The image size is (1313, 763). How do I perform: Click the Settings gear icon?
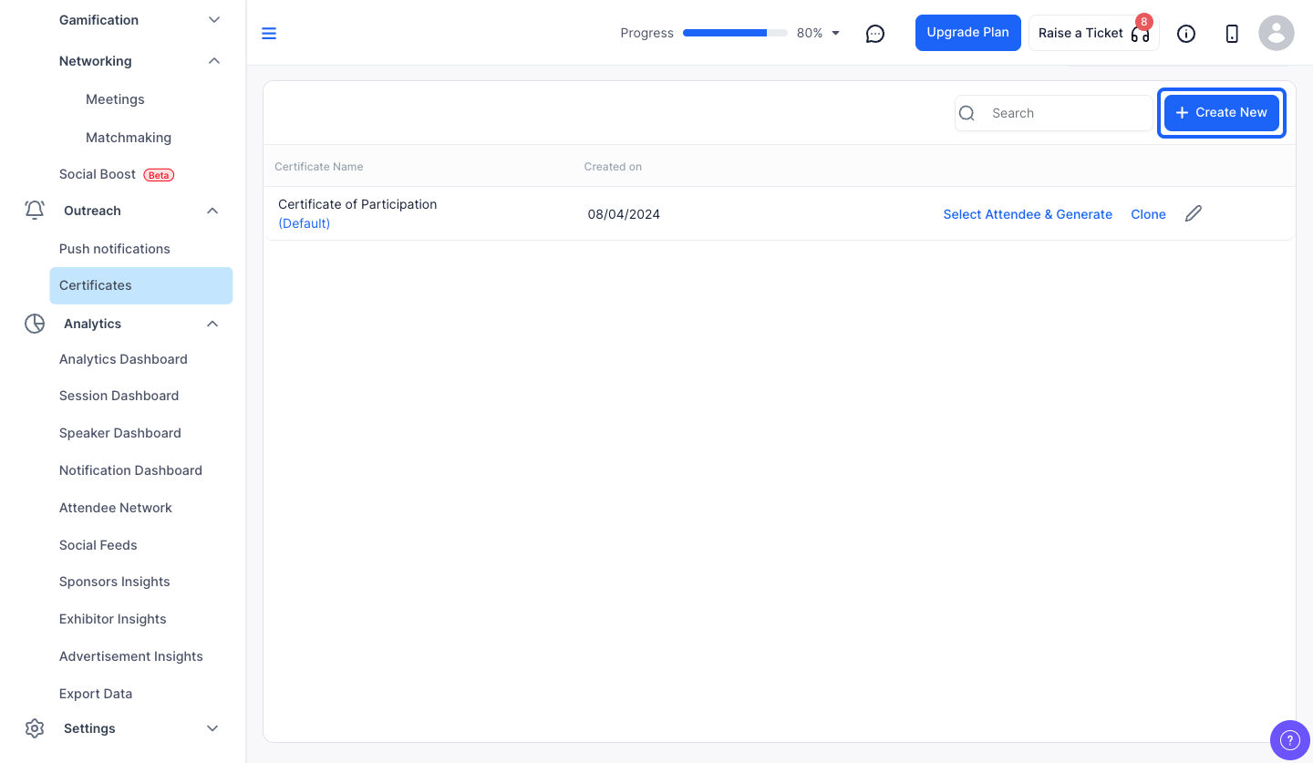click(35, 728)
